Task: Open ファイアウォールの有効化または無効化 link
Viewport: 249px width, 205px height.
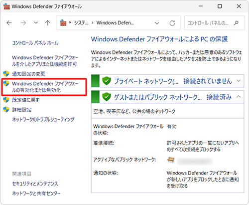Action: 45,87
